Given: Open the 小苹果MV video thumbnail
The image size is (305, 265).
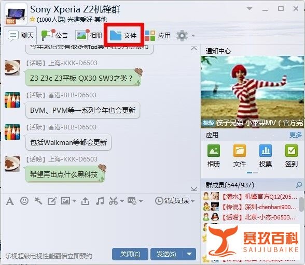Looking at the screenshot, I should tap(252, 92).
